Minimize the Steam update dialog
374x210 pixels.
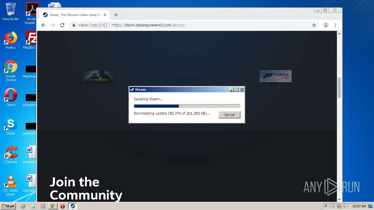click(232, 90)
